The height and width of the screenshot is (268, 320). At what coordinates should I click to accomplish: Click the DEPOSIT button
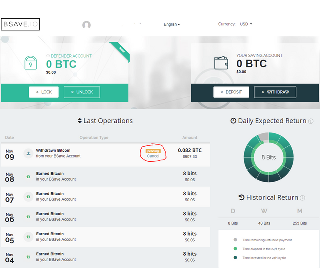pos(231,92)
